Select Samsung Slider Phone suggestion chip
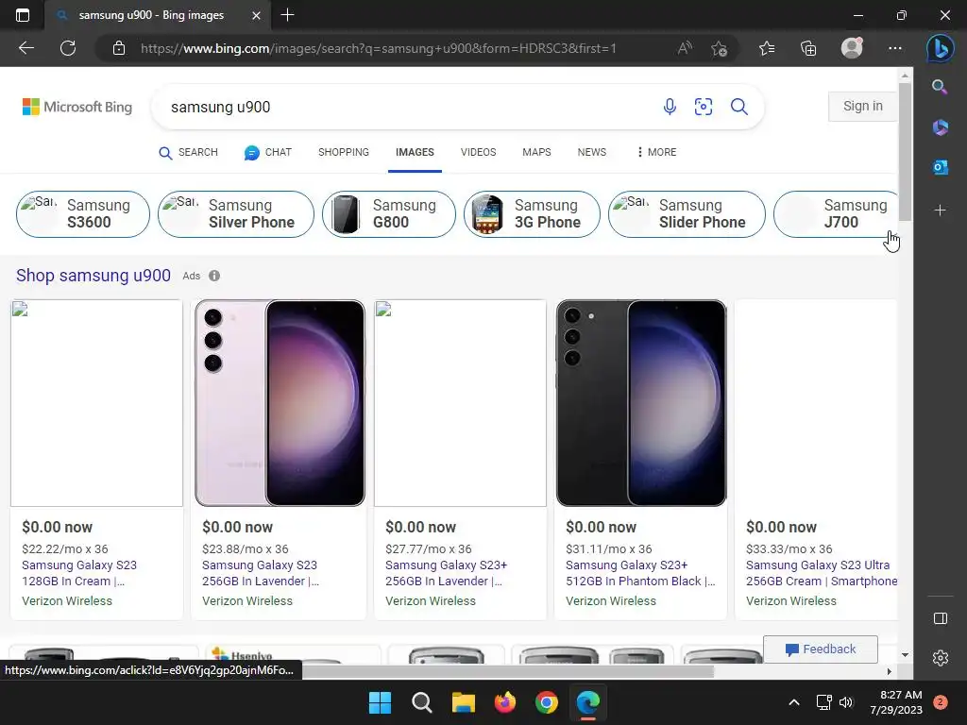The image size is (967, 725). click(x=687, y=214)
